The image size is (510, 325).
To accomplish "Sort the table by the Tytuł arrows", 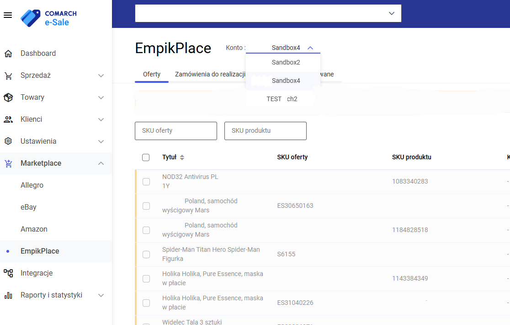I will point(182,157).
